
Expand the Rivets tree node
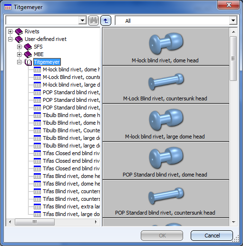coord(10,31)
